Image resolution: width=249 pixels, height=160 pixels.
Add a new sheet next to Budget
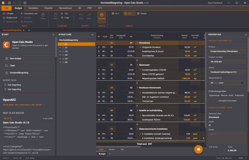tap(109, 154)
